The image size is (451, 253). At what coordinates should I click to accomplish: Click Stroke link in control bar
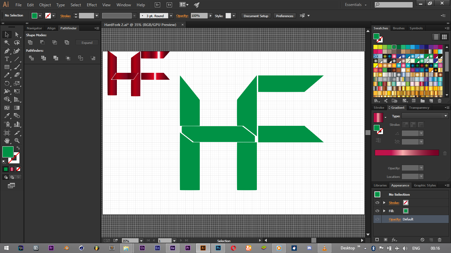(x=65, y=16)
